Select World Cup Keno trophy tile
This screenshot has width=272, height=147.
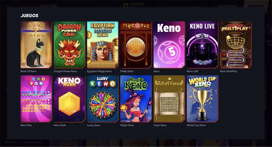[x=202, y=99]
